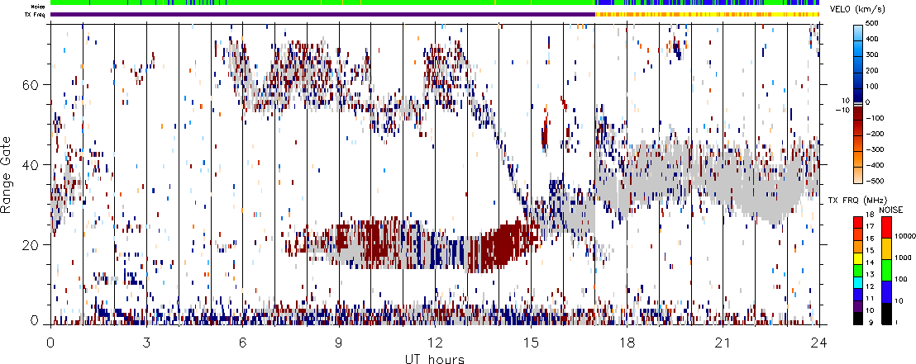Select the 'TX FRQ (MHz)' legend title

tap(856, 201)
